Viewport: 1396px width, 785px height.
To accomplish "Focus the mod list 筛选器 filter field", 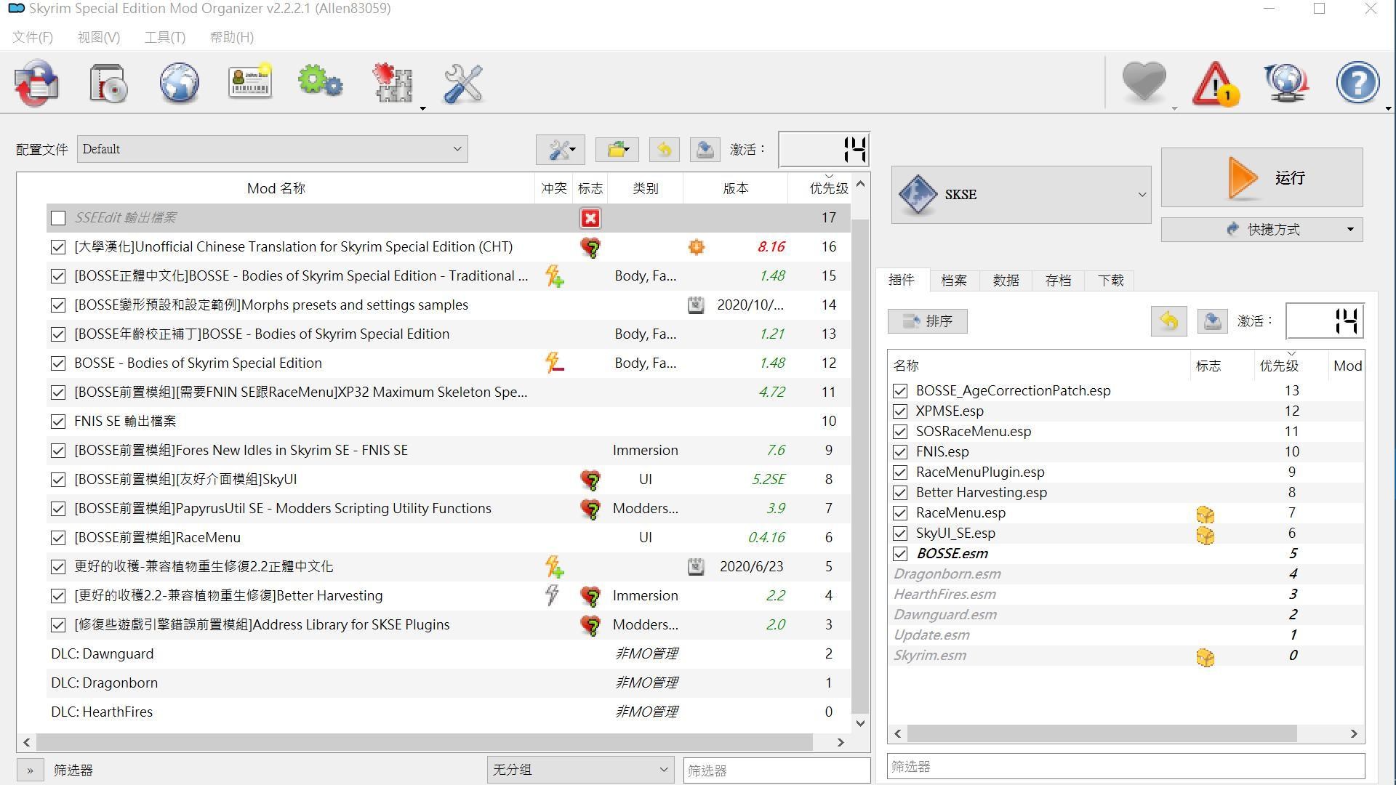I will tap(777, 770).
